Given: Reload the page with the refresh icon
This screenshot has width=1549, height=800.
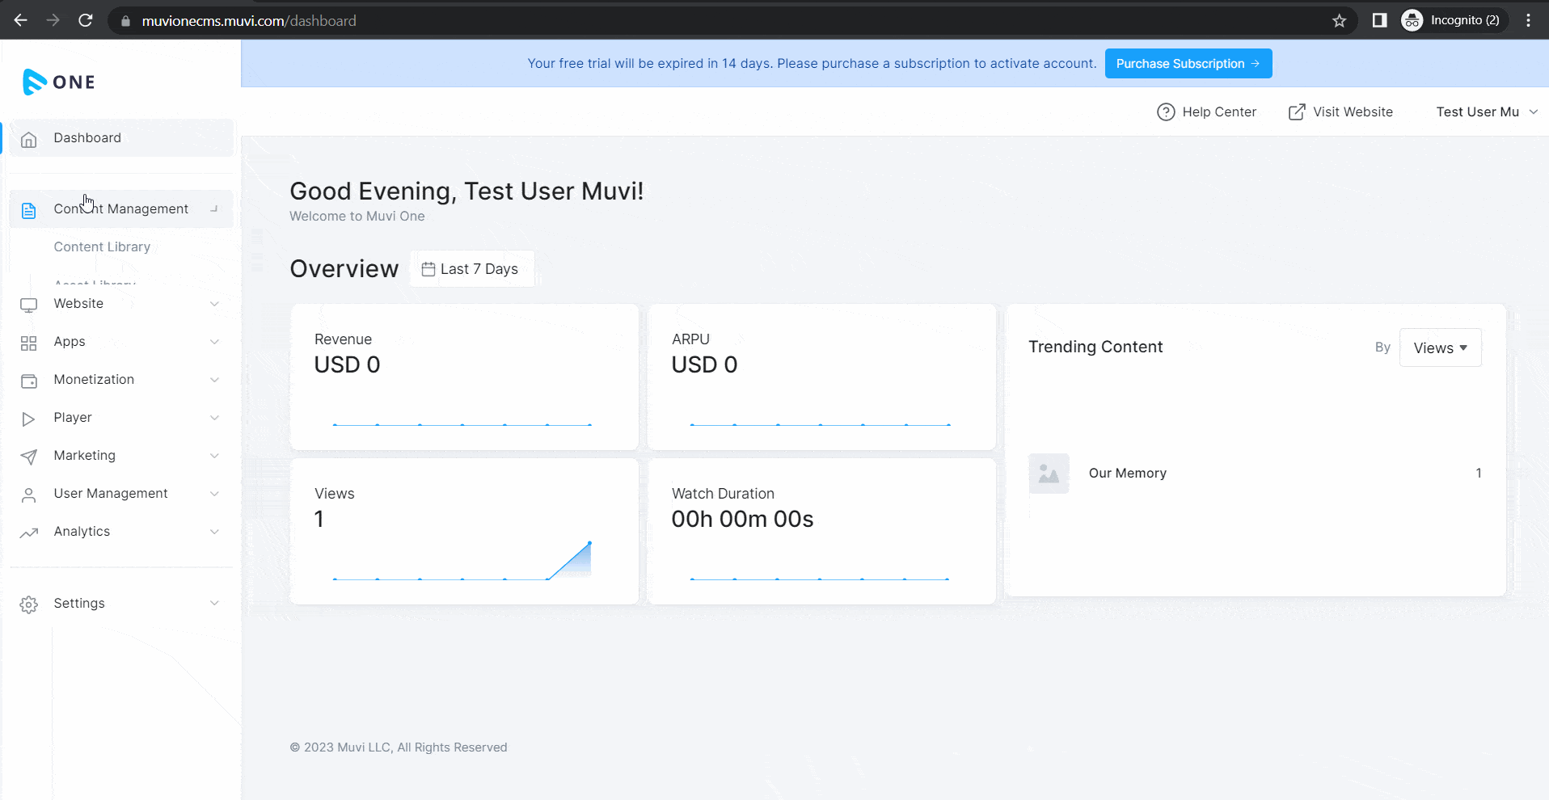Looking at the screenshot, I should pyautogui.click(x=86, y=20).
